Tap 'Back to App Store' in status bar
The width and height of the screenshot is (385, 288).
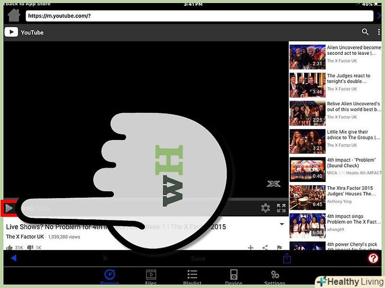[x=27, y=4]
